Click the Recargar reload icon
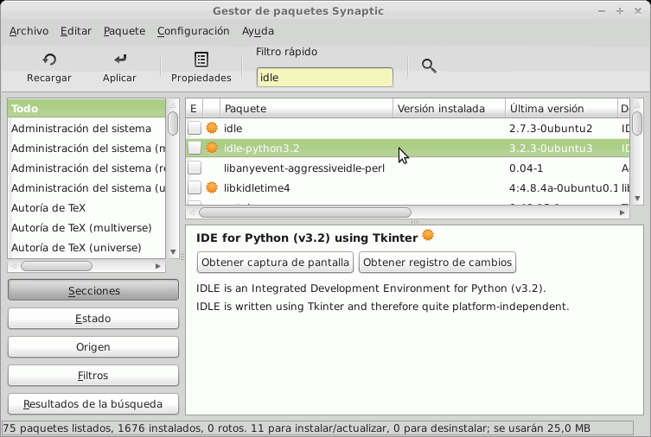Image resolution: width=651 pixels, height=437 pixels. tap(49, 60)
